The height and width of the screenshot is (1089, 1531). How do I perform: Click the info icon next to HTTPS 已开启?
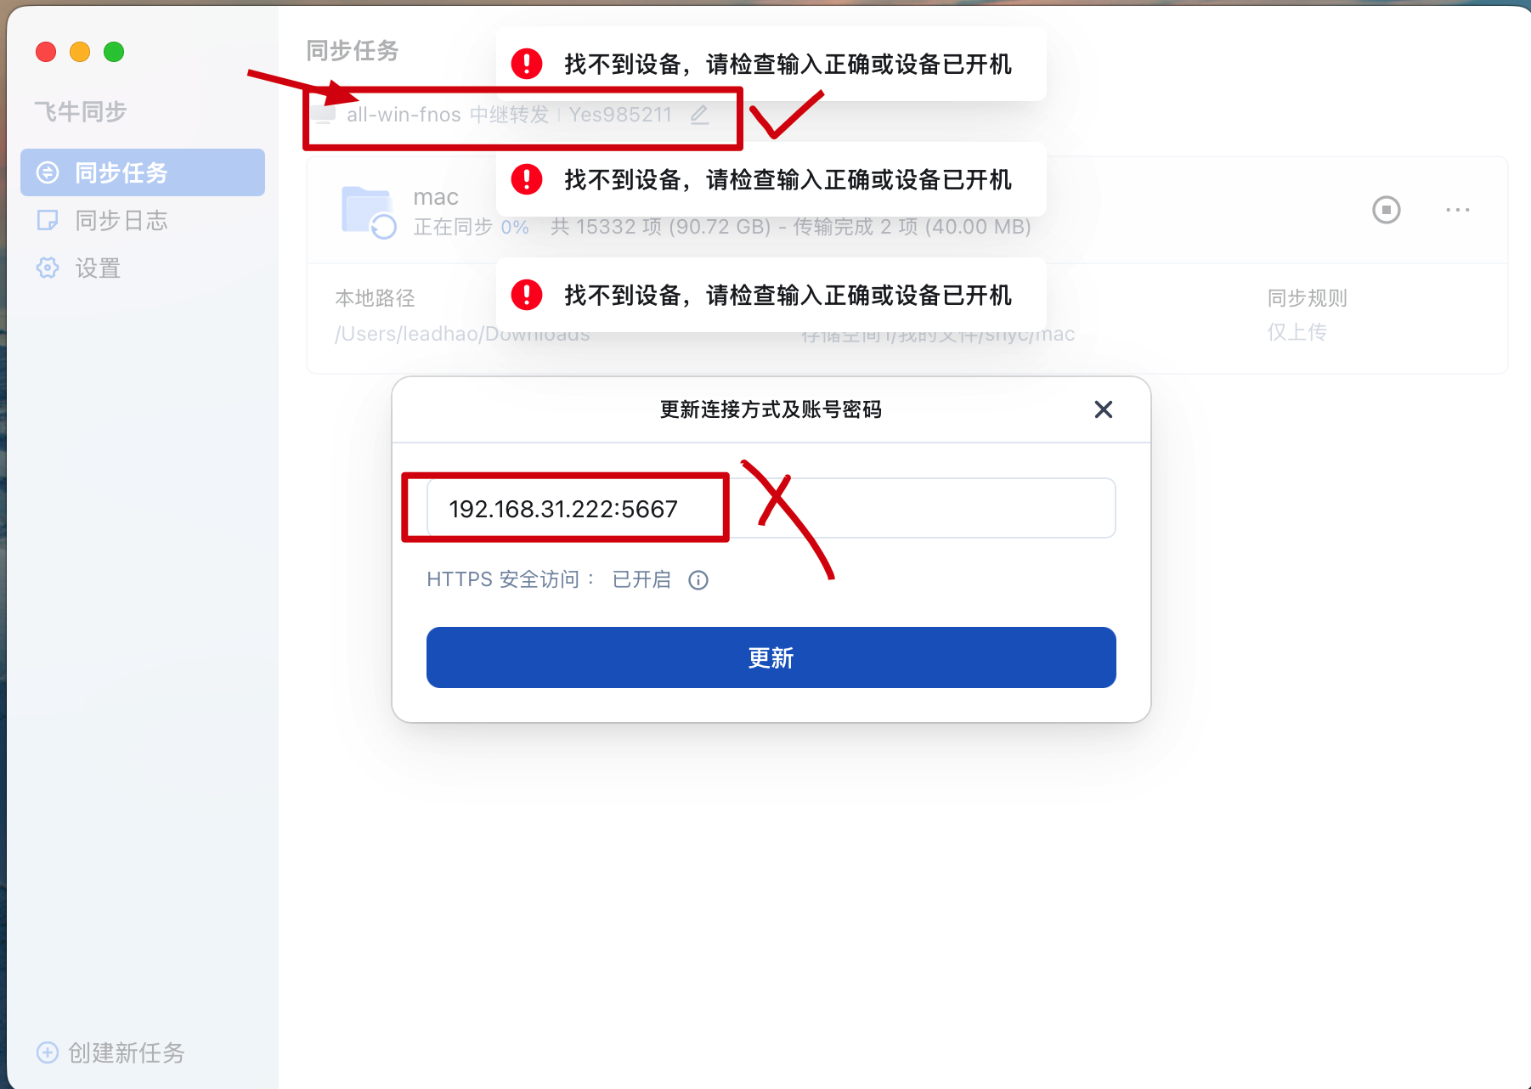(698, 580)
